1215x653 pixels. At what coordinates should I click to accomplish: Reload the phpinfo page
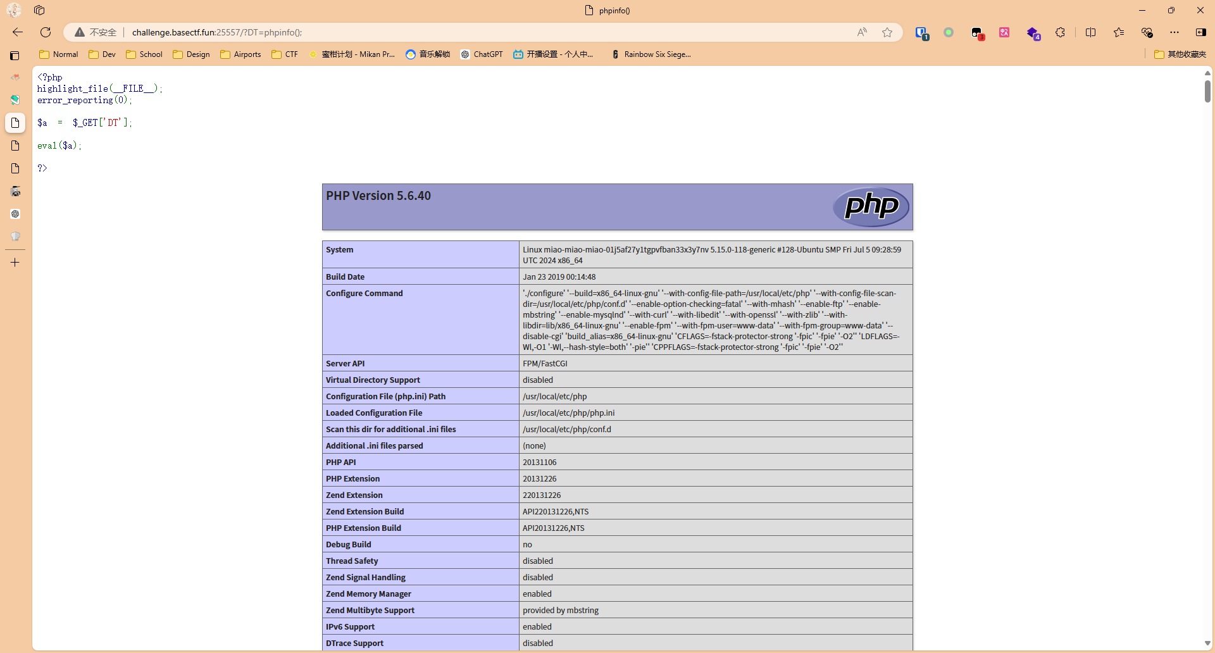[46, 32]
